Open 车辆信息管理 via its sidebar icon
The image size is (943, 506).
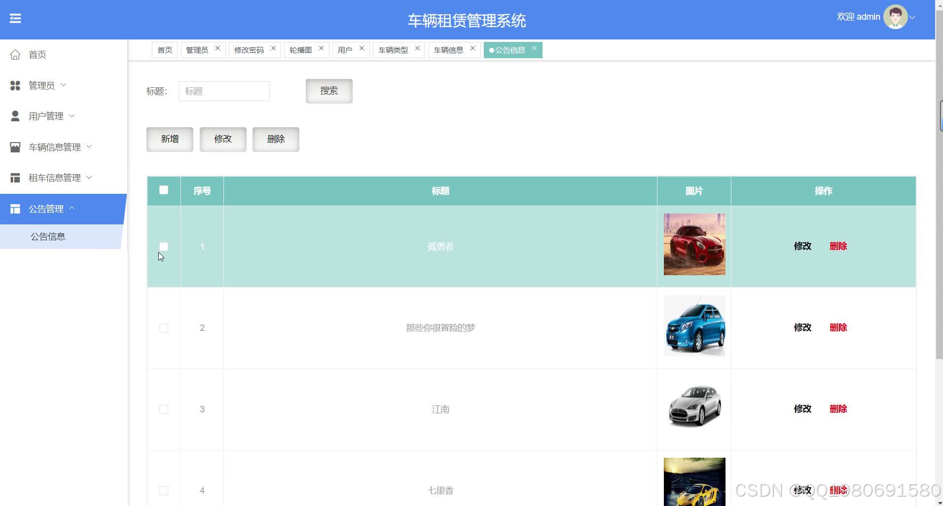tap(15, 146)
